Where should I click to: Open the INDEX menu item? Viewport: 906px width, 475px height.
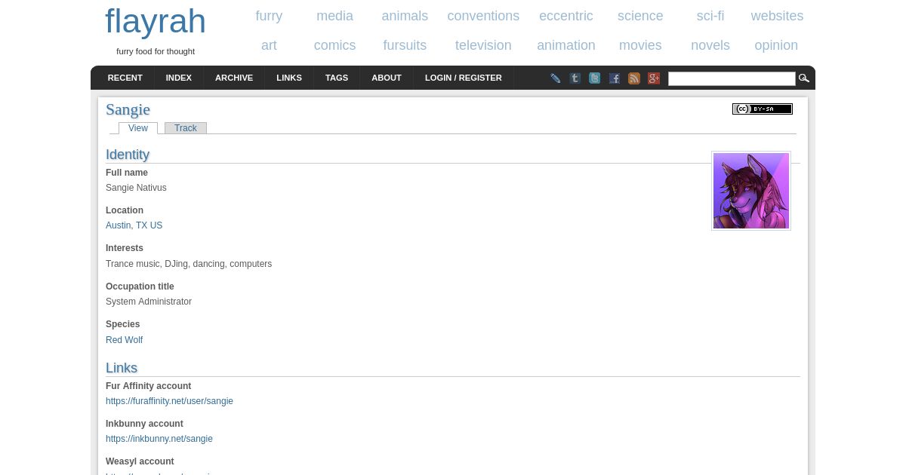coord(179,78)
